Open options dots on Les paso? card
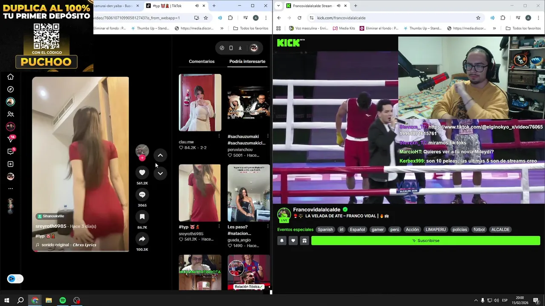Screen dimensions: 545x306 pyautogui.click(x=268, y=227)
